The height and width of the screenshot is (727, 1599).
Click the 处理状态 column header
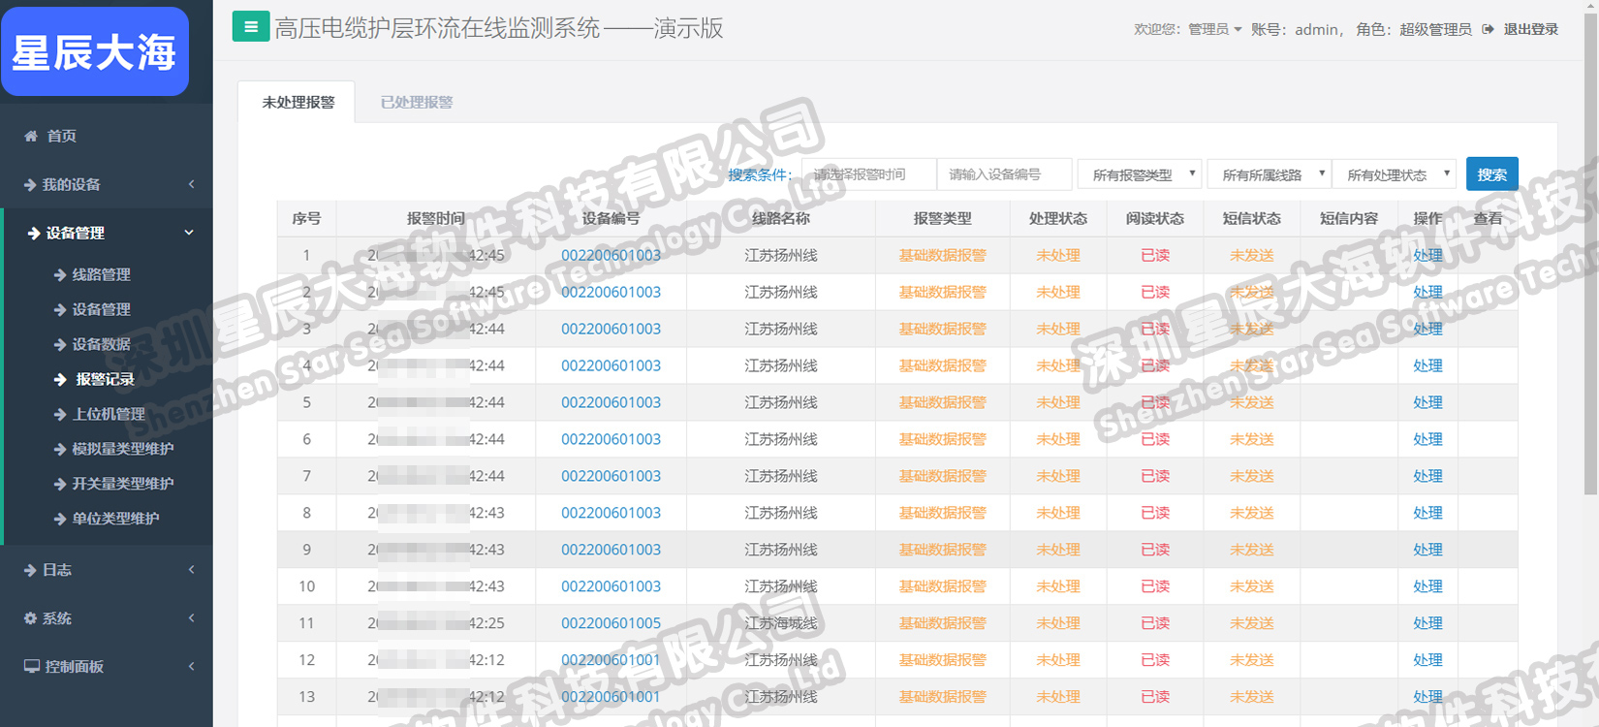(1058, 219)
